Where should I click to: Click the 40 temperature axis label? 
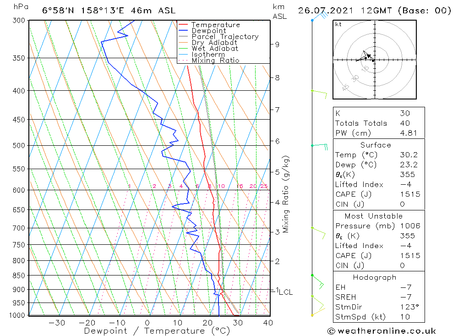tap(268, 323)
